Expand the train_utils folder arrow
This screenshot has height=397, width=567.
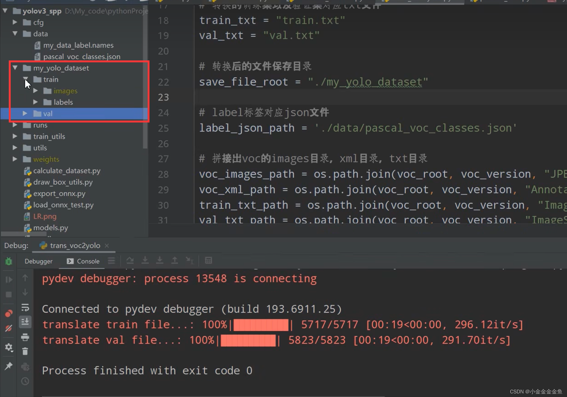15,136
